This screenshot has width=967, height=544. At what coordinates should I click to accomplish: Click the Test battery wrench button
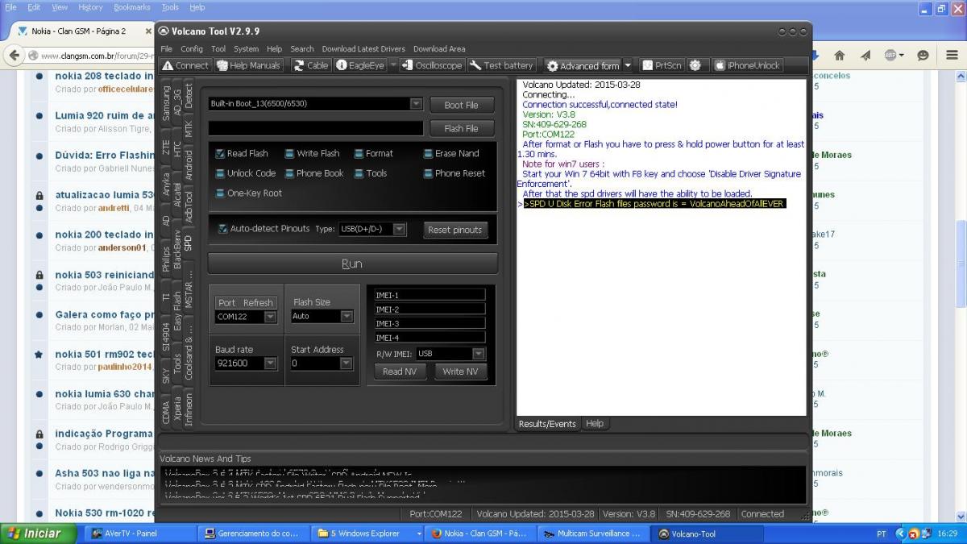502,65
